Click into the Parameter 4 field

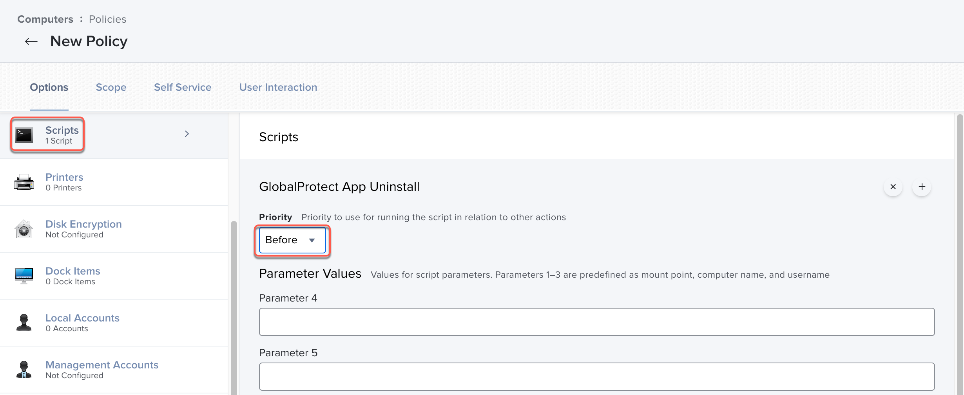pyautogui.click(x=596, y=322)
